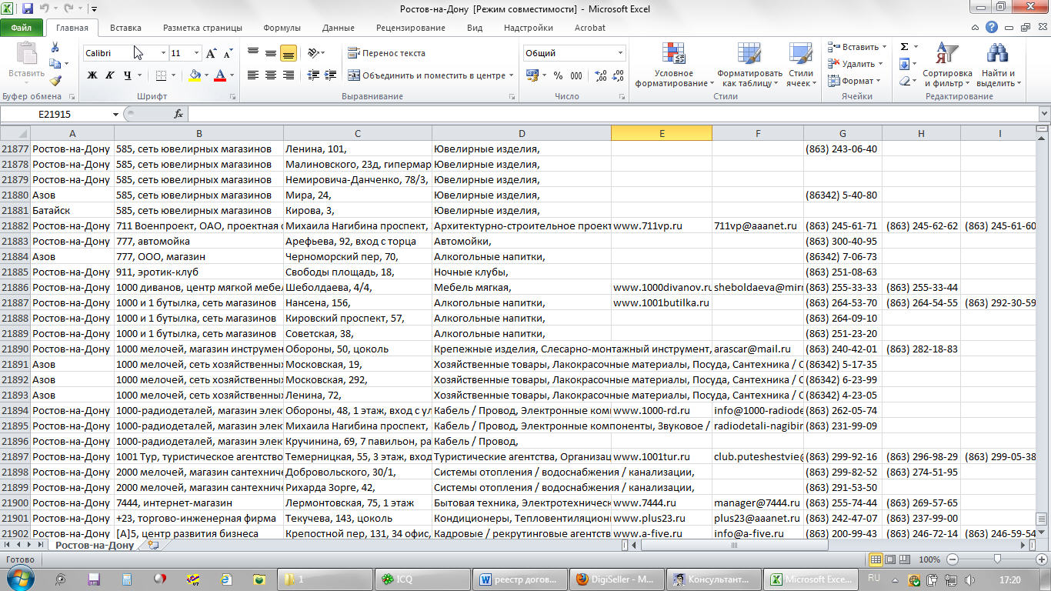This screenshot has width=1051, height=591.
Task: Toggle bold Ж formatting
Action: 92,75
